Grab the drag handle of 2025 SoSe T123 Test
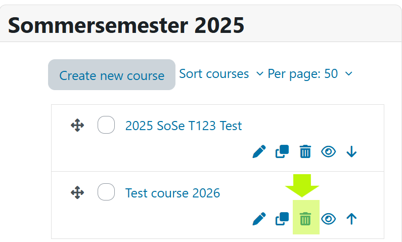Image resolution: width=402 pixels, height=242 pixels. click(x=77, y=125)
